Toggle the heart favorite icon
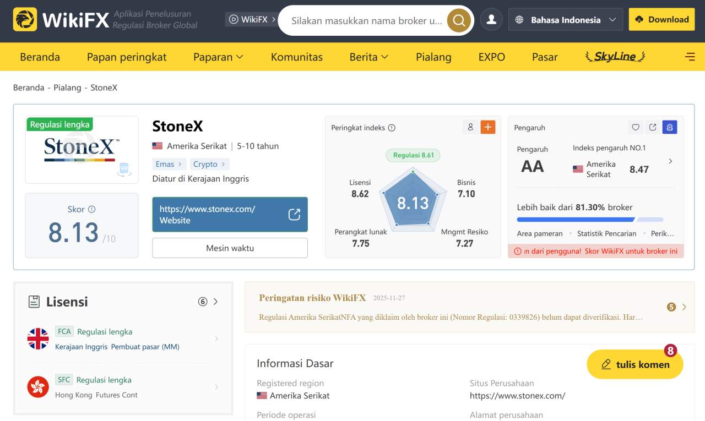Image resolution: width=705 pixels, height=421 pixels. click(x=635, y=127)
